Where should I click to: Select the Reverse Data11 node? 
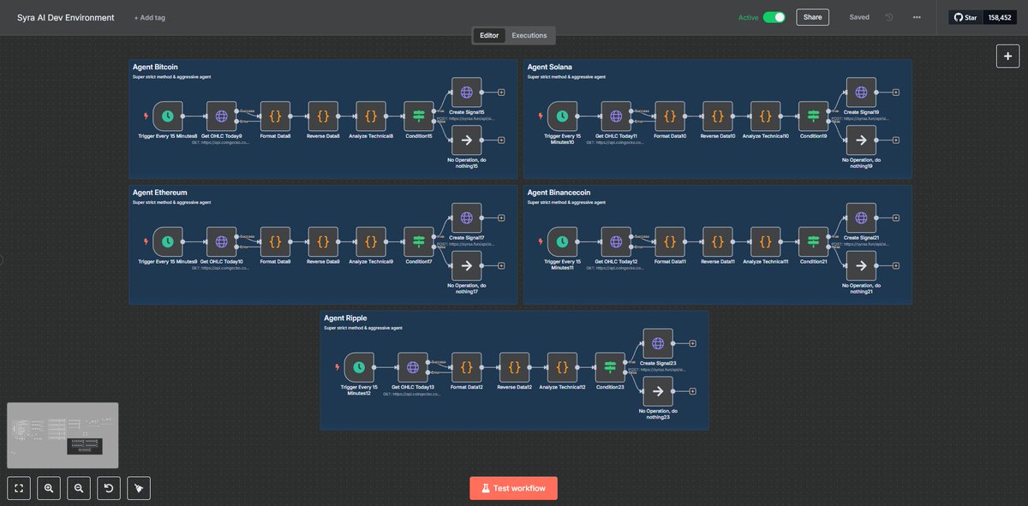click(x=718, y=241)
